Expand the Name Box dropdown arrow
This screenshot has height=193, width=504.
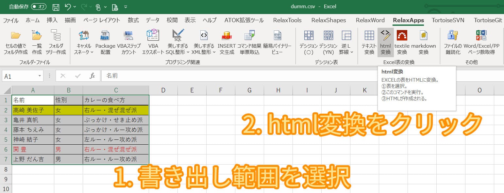tap(40, 76)
